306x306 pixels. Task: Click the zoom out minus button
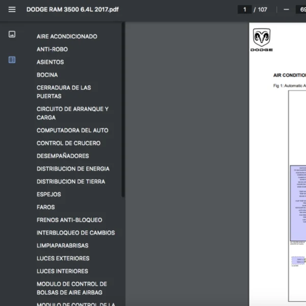[286, 10]
